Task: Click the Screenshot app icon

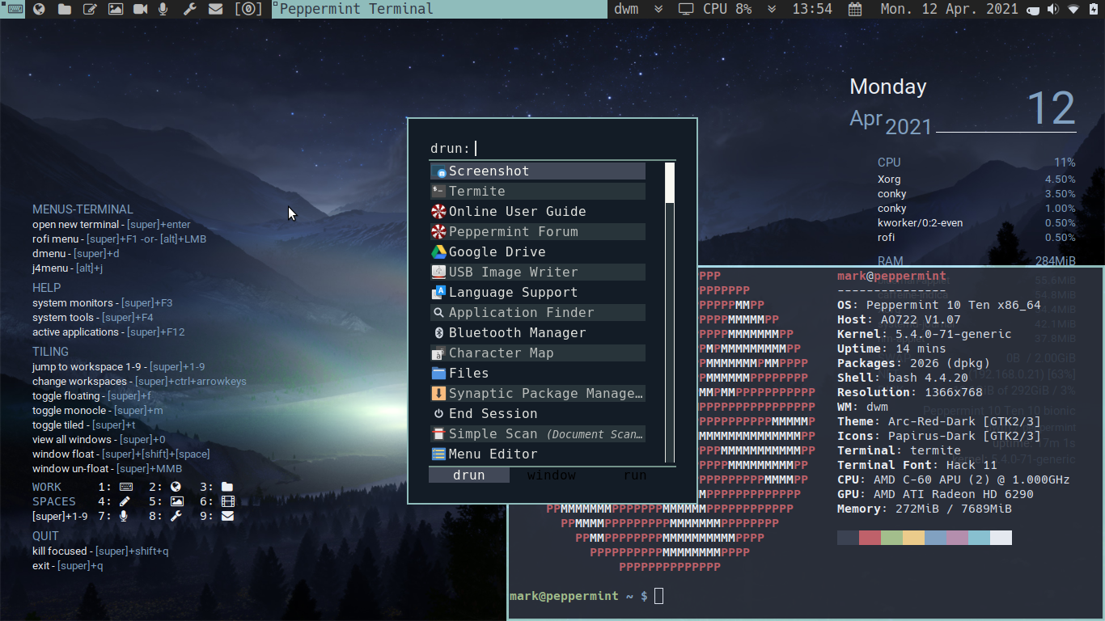Action: (439, 171)
